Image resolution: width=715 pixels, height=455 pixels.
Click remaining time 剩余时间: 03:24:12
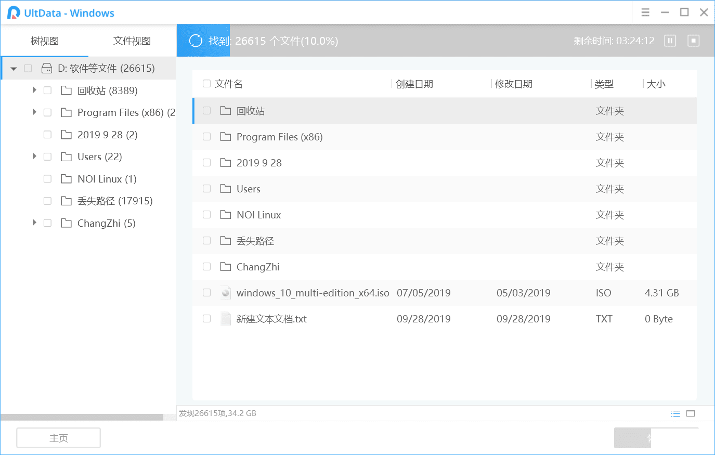click(x=614, y=41)
